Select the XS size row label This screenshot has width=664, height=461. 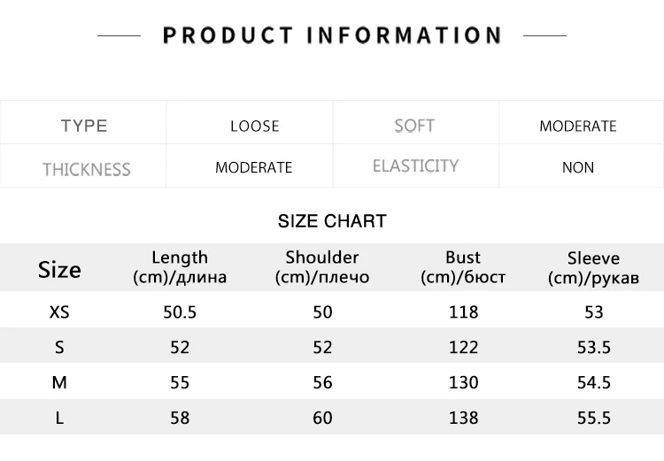tap(59, 312)
